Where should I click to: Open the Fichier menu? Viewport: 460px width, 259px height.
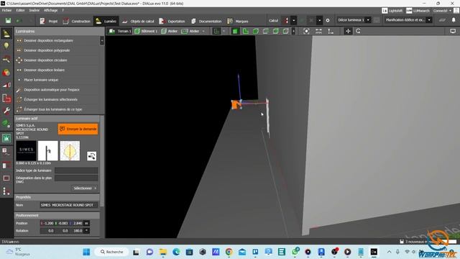click(x=6, y=10)
